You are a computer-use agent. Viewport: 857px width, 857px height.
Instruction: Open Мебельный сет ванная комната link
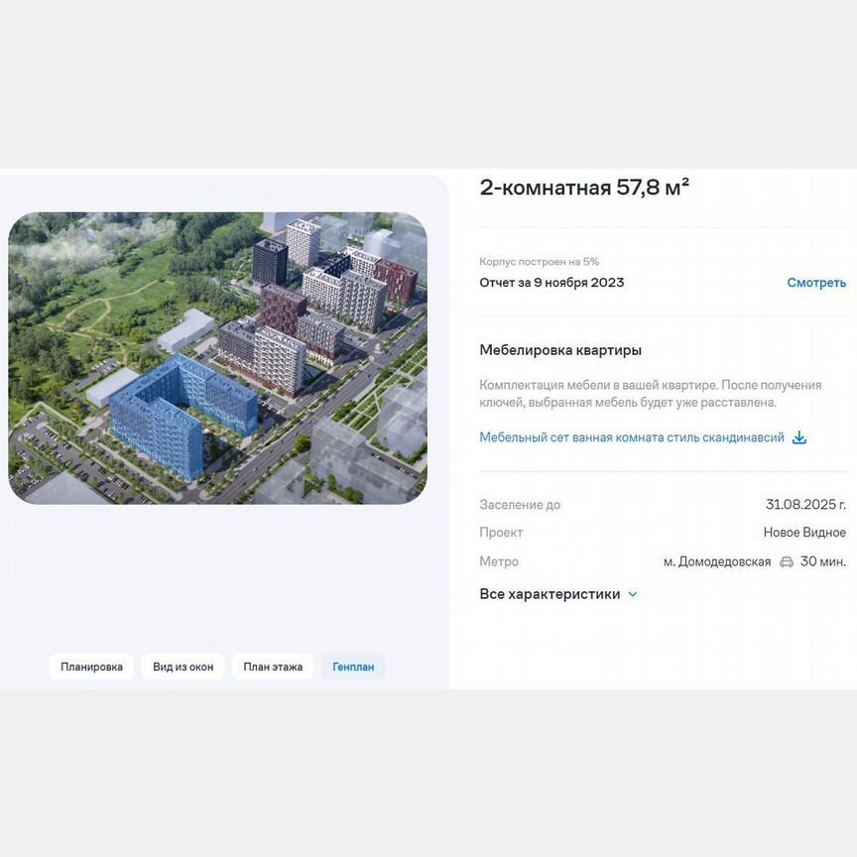(x=631, y=437)
